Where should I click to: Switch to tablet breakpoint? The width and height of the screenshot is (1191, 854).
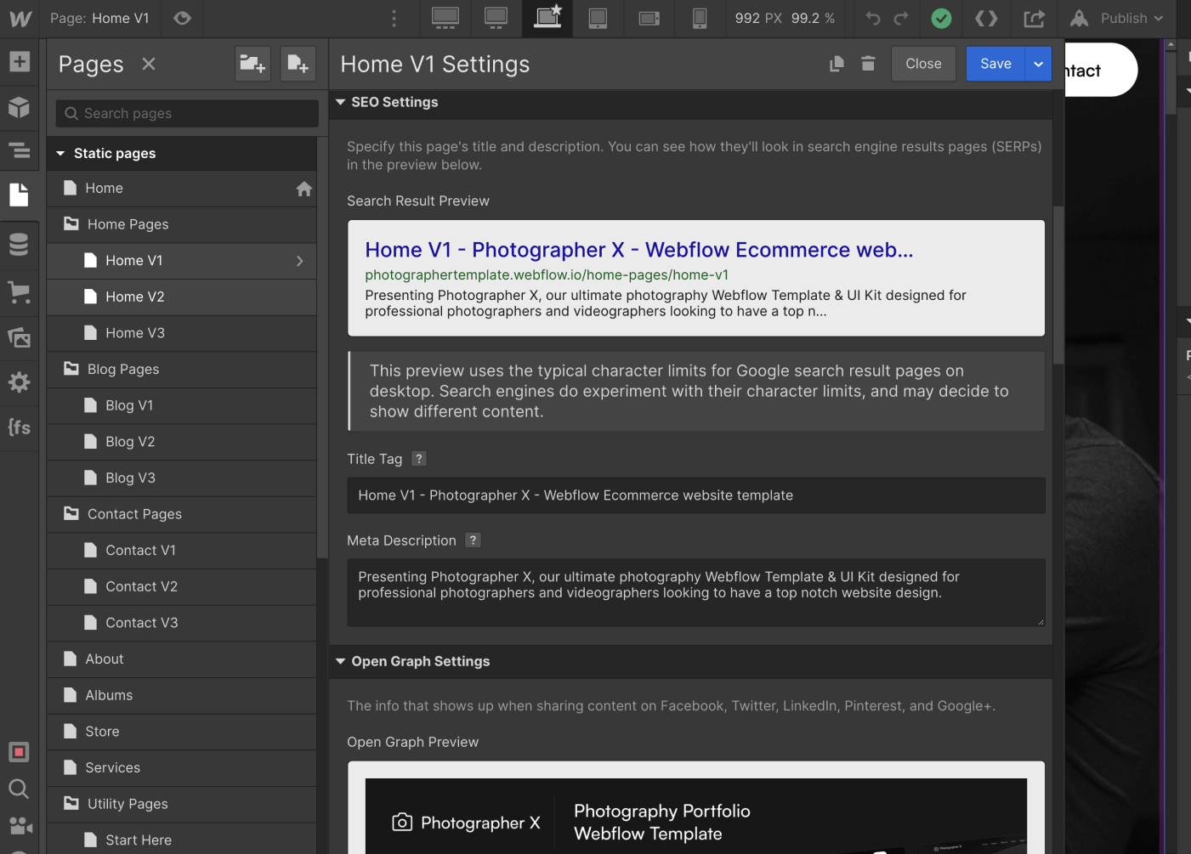pyautogui.click(x=598, y=18)
